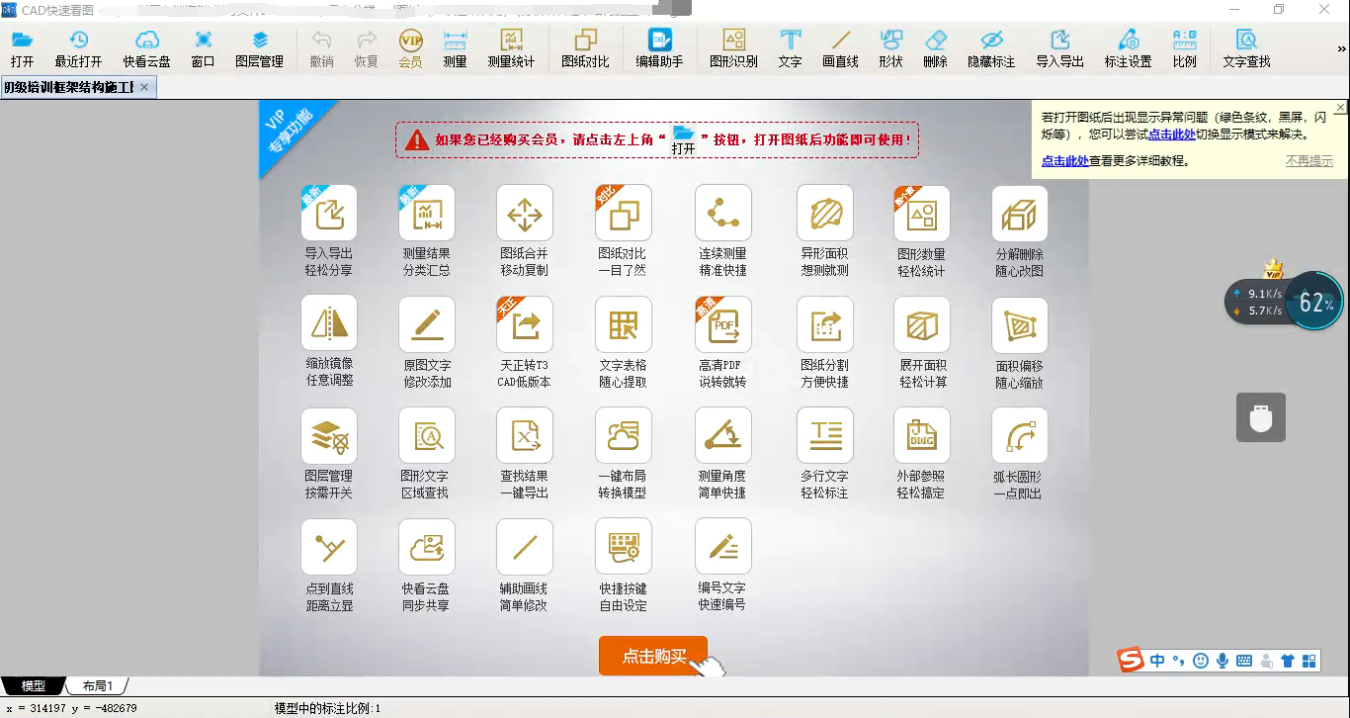The image size is (1350, 718).
Task: Click the 图层管理 按需开关 feature card
Action: (x=329, y=454)
